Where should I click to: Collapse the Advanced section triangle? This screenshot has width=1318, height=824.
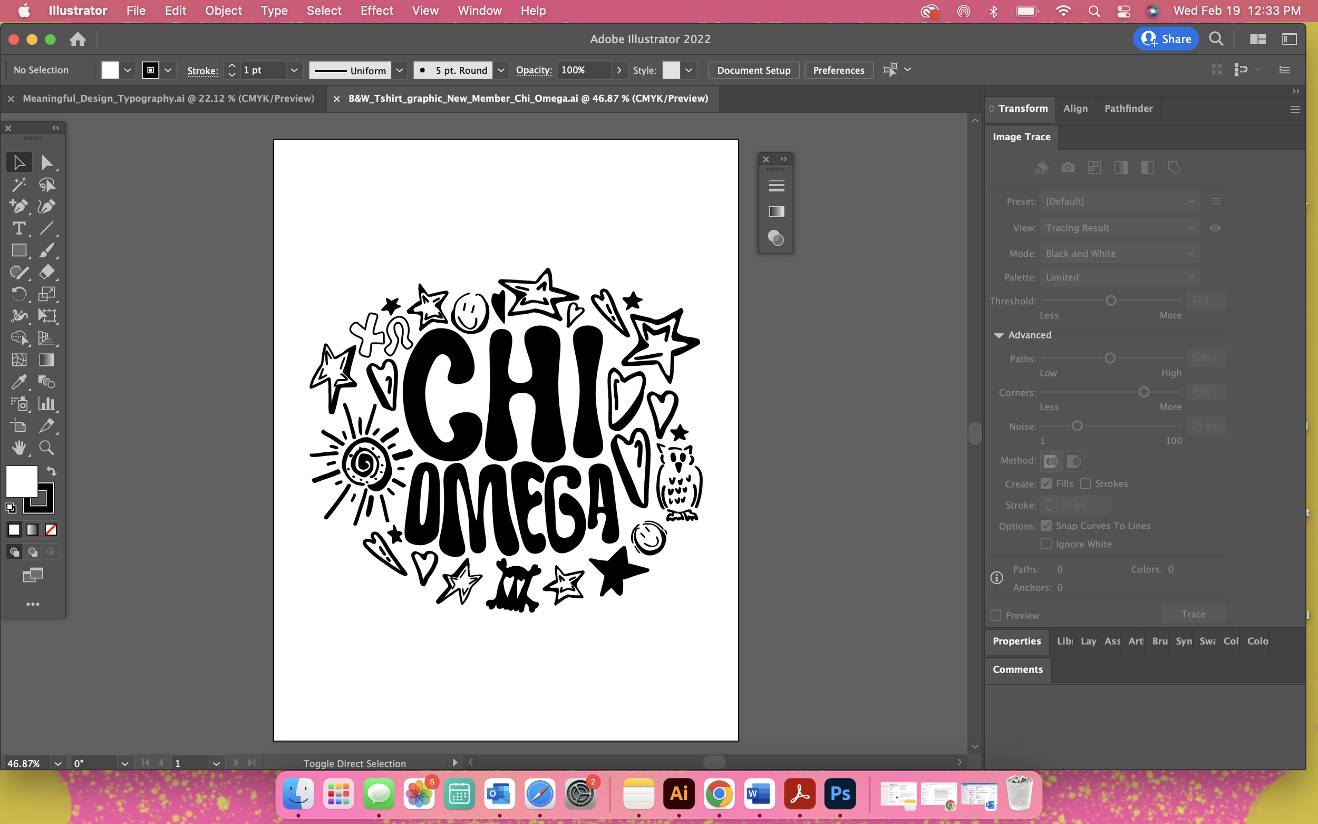(998, 335)
